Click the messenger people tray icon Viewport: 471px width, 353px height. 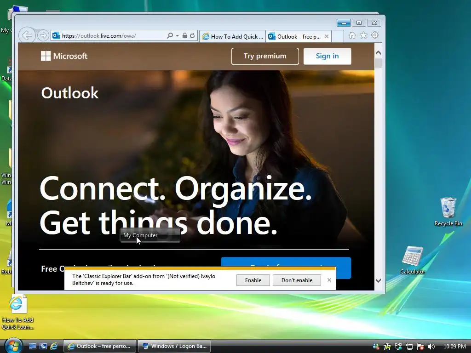pos(376,347)
